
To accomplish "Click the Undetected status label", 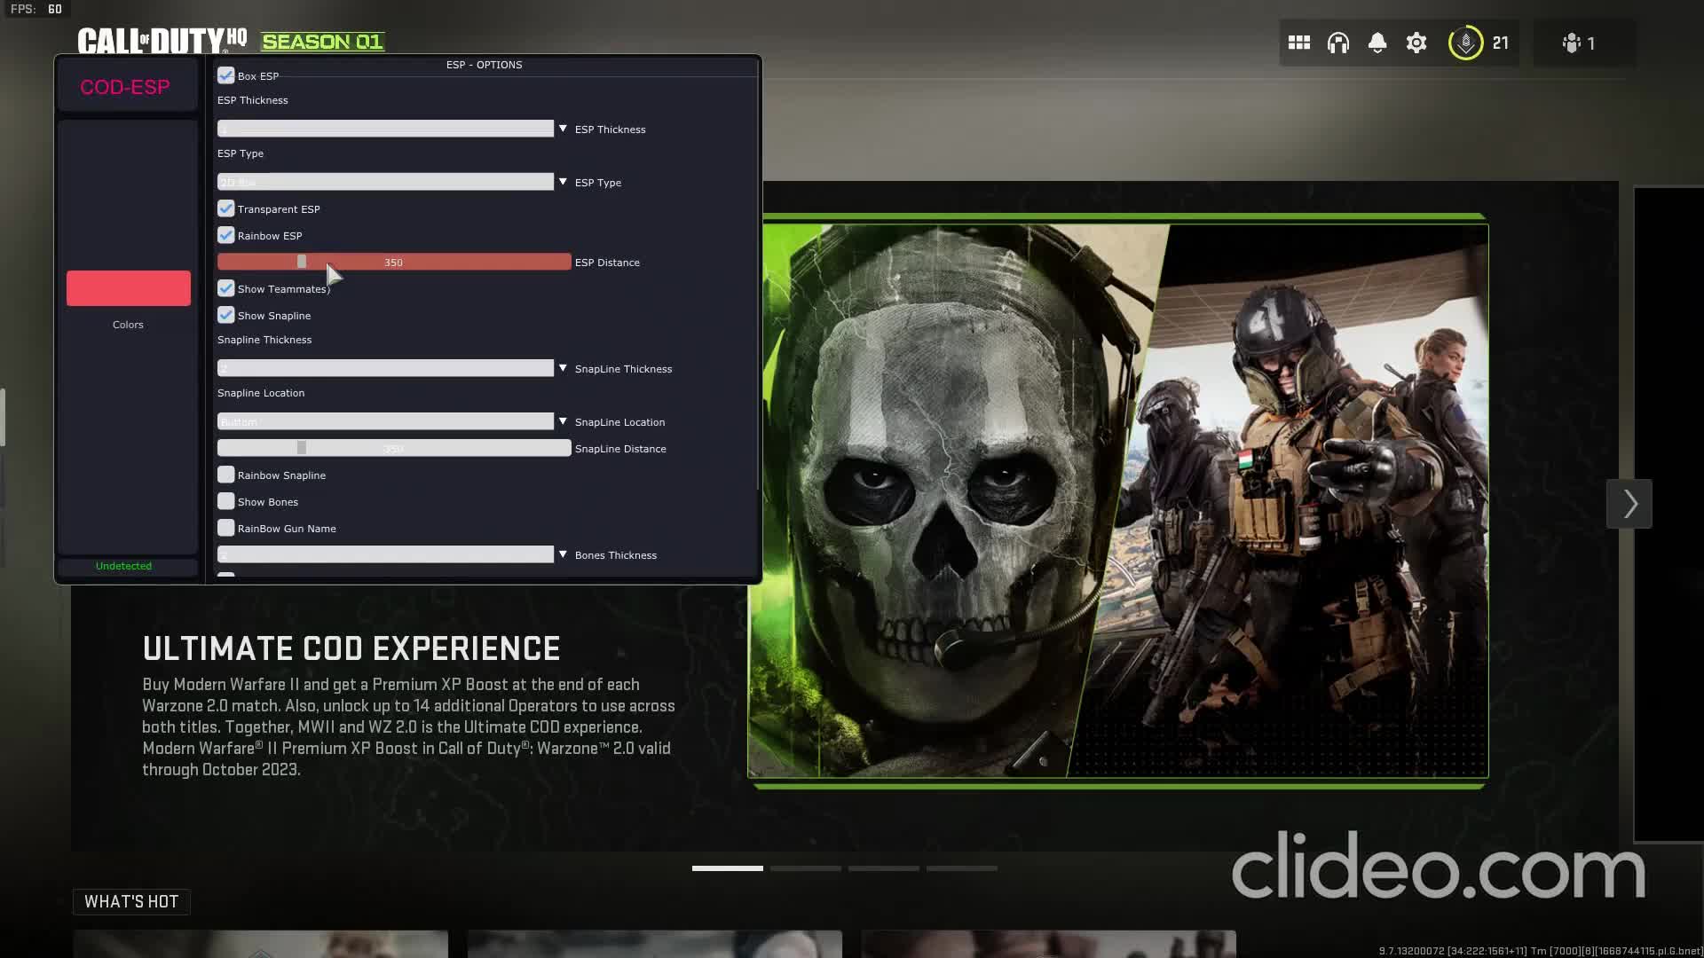I will point(123,566).
